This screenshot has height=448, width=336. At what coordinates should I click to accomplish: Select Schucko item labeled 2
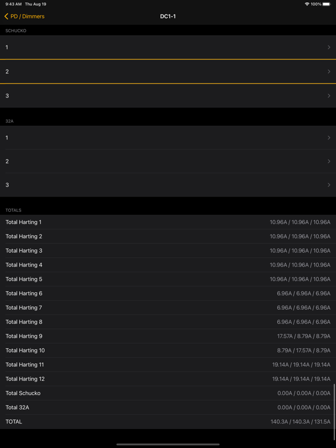click(x=168, y=71)
